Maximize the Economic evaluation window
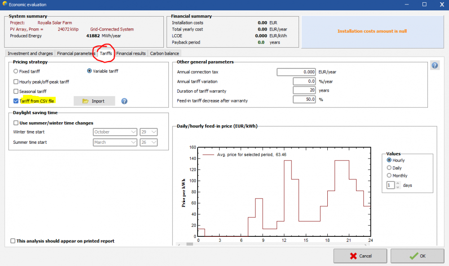This screenshot has width=449, height=266. (x=424, y=4)
